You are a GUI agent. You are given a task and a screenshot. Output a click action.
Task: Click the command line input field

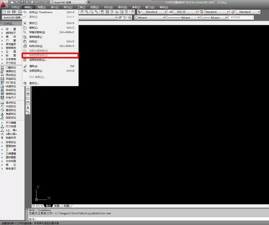pos(149,219)
